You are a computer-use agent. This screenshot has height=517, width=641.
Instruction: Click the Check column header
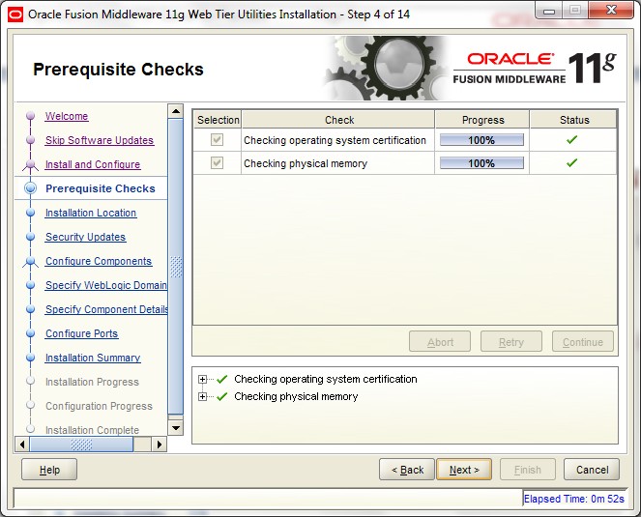click(x=338, y=120)
